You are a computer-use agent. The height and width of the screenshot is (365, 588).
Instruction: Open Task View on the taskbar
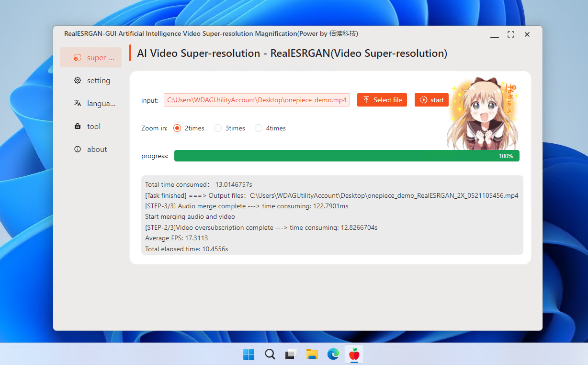point(291,354)
